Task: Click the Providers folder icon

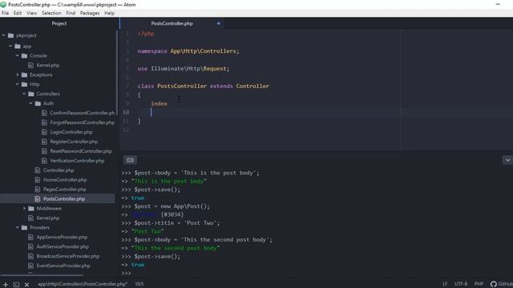Action: click(25, 227)
